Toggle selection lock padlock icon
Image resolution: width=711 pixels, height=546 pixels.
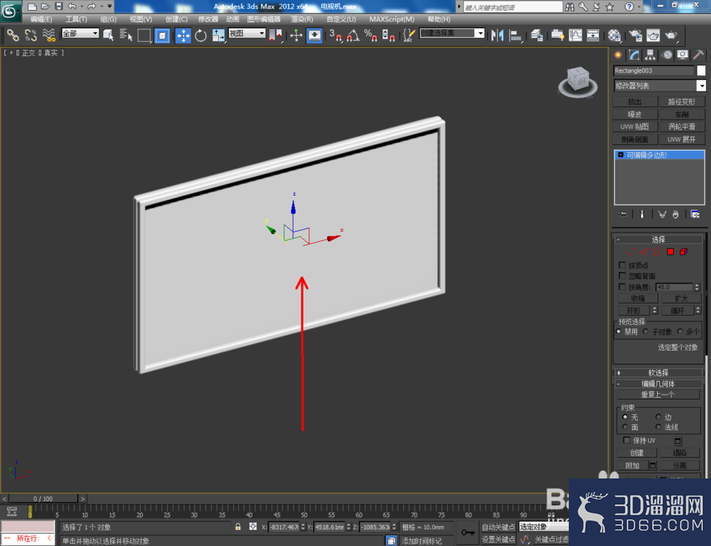(x=238, y=527)
